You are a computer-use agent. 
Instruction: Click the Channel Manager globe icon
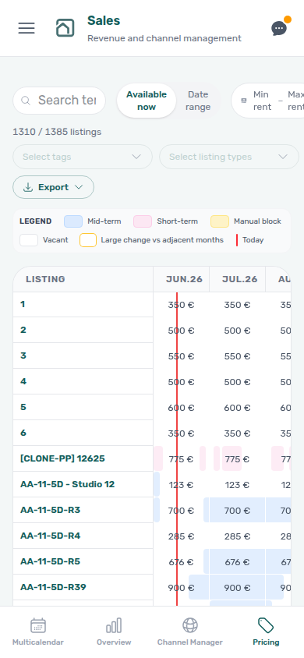pyautogui.click(x=190, y=626)
